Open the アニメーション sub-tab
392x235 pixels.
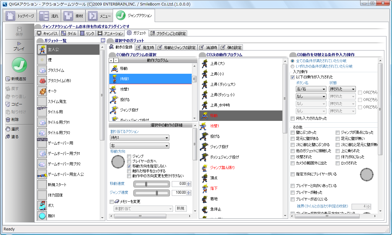[x=110, y=33]
